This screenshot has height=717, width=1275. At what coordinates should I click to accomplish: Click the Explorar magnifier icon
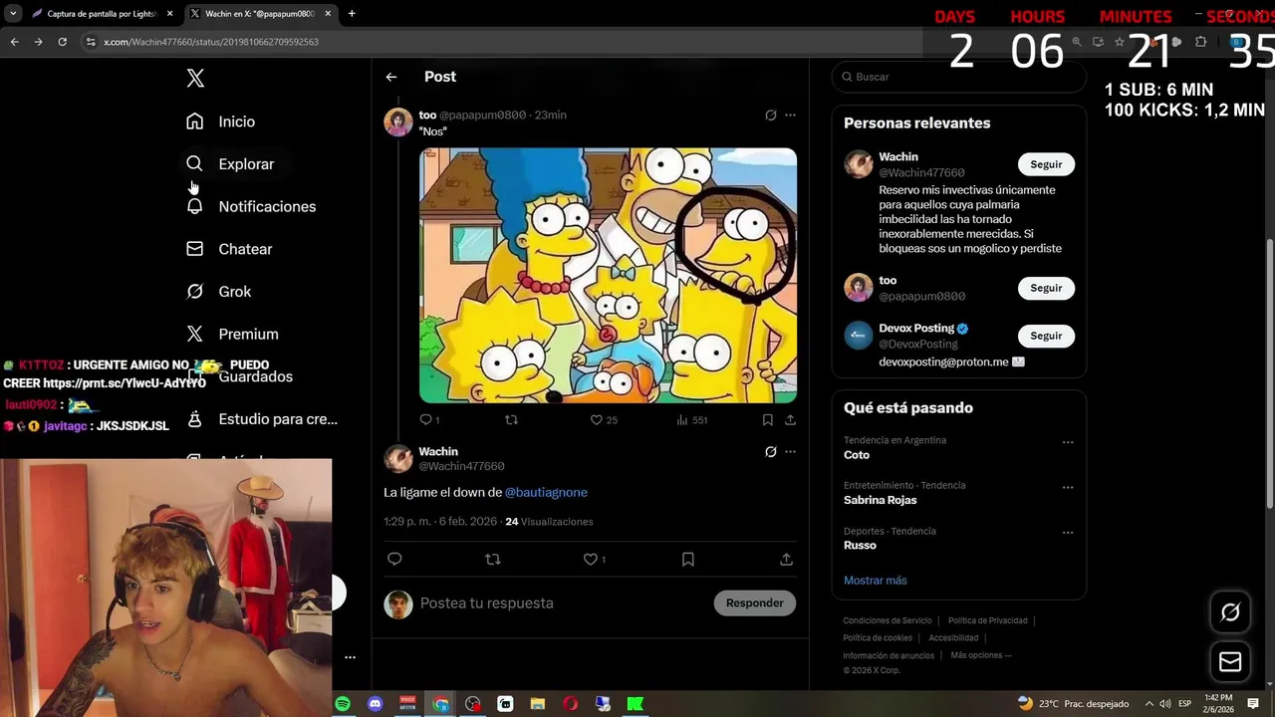click(x=195, y=164)
